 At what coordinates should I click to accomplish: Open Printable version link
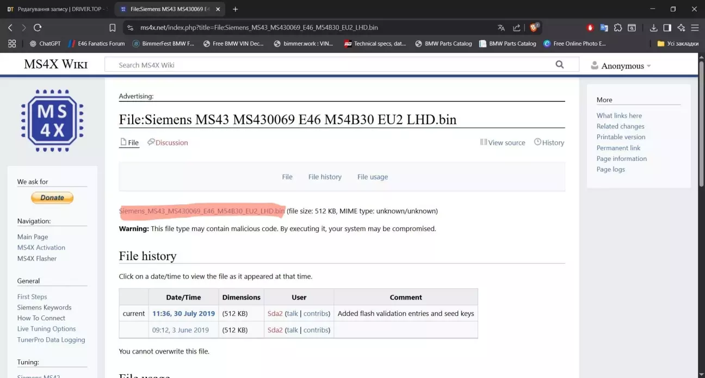coord(621,137)
